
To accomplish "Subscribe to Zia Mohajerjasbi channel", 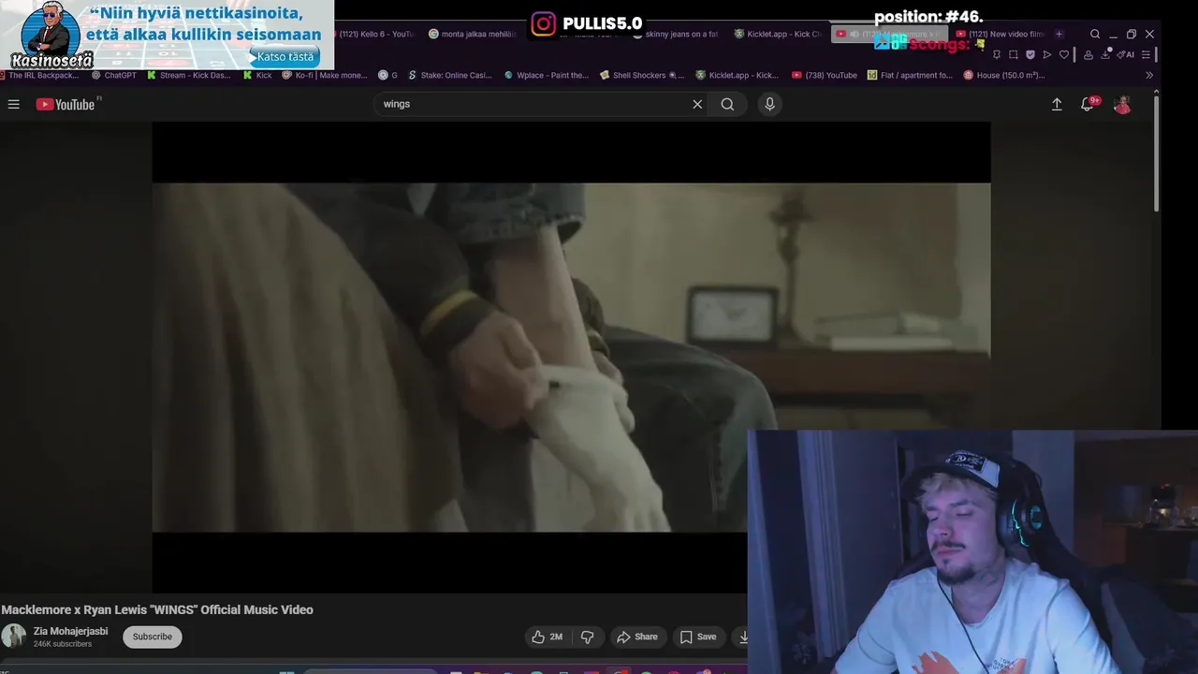I will click(152, 637).
